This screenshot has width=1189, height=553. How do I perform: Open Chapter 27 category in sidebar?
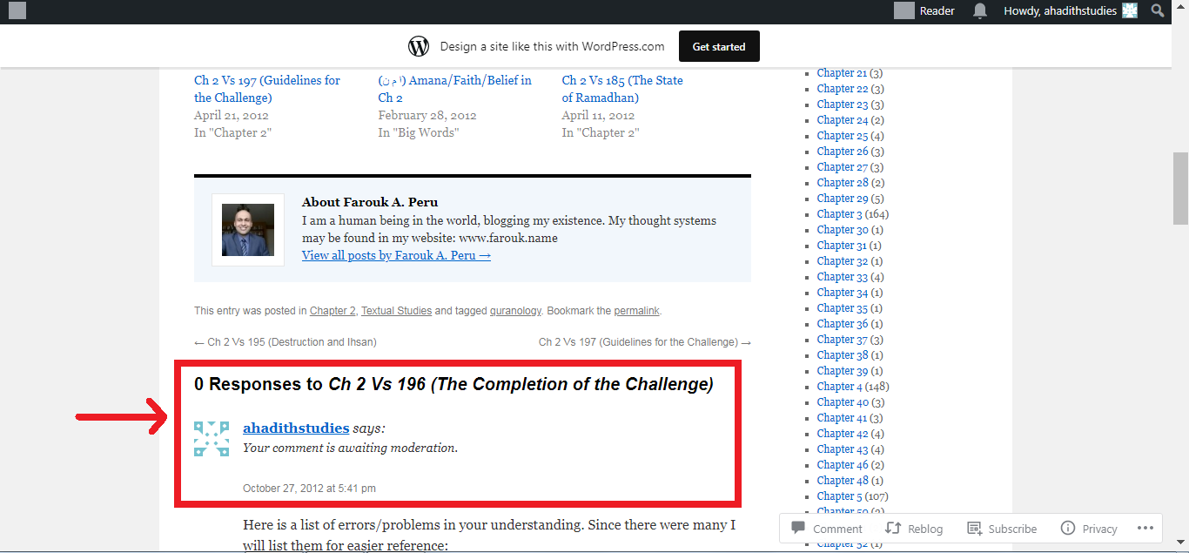coord(842,167)
